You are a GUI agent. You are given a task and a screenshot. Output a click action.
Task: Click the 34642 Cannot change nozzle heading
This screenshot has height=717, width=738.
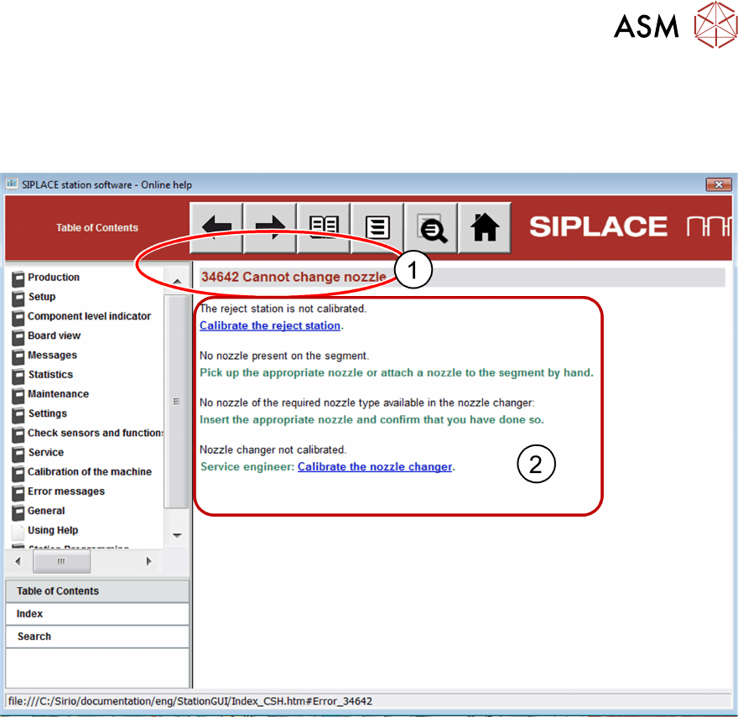[x=294, y=277]
